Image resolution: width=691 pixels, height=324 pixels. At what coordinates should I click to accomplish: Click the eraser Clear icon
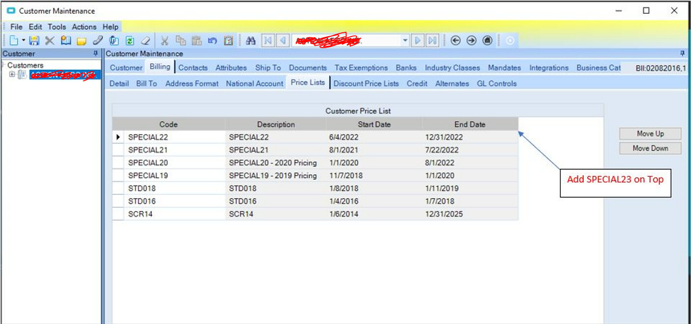click(x=146, y=41)
